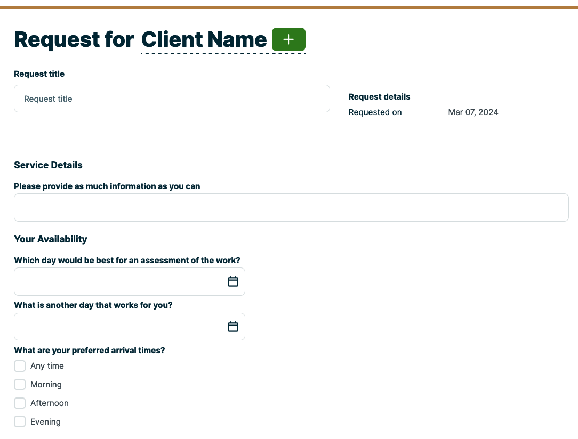Click the "Please provide as much information" label
The height and width of the screenshot is (439, 578).
click(107, 186)
